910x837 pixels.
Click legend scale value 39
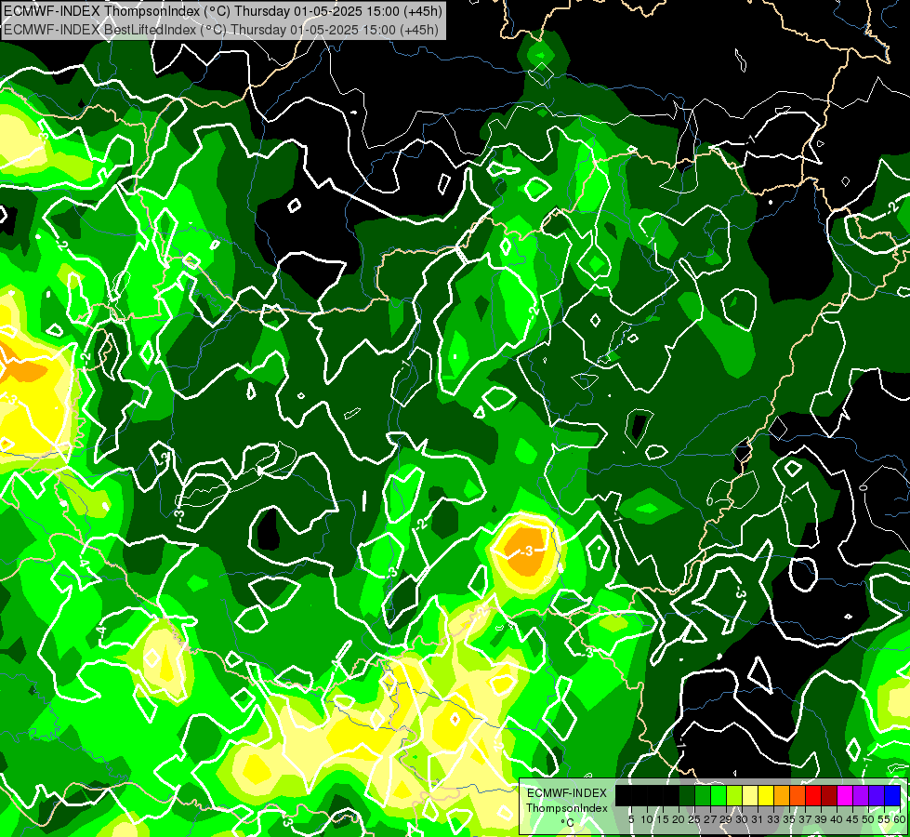[x=821, y=819]
